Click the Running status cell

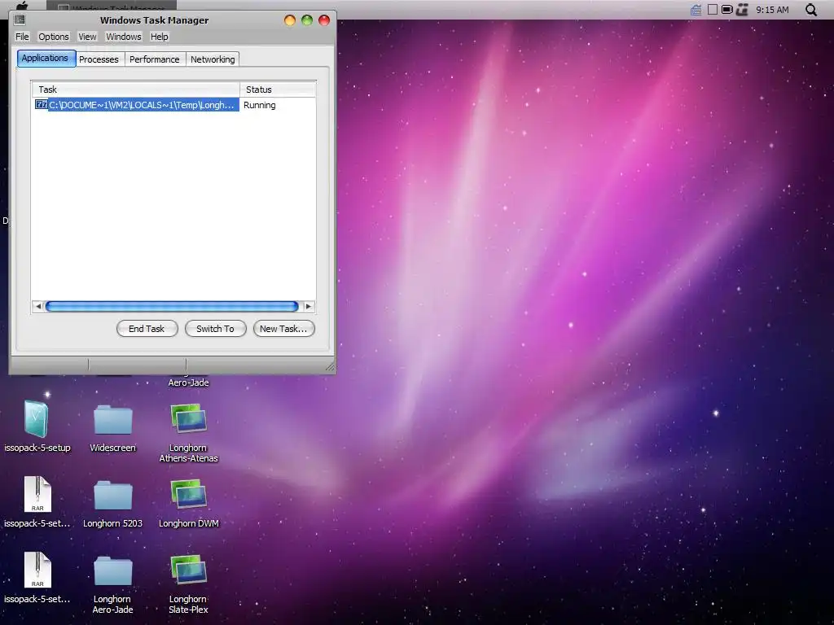point(260,105)
